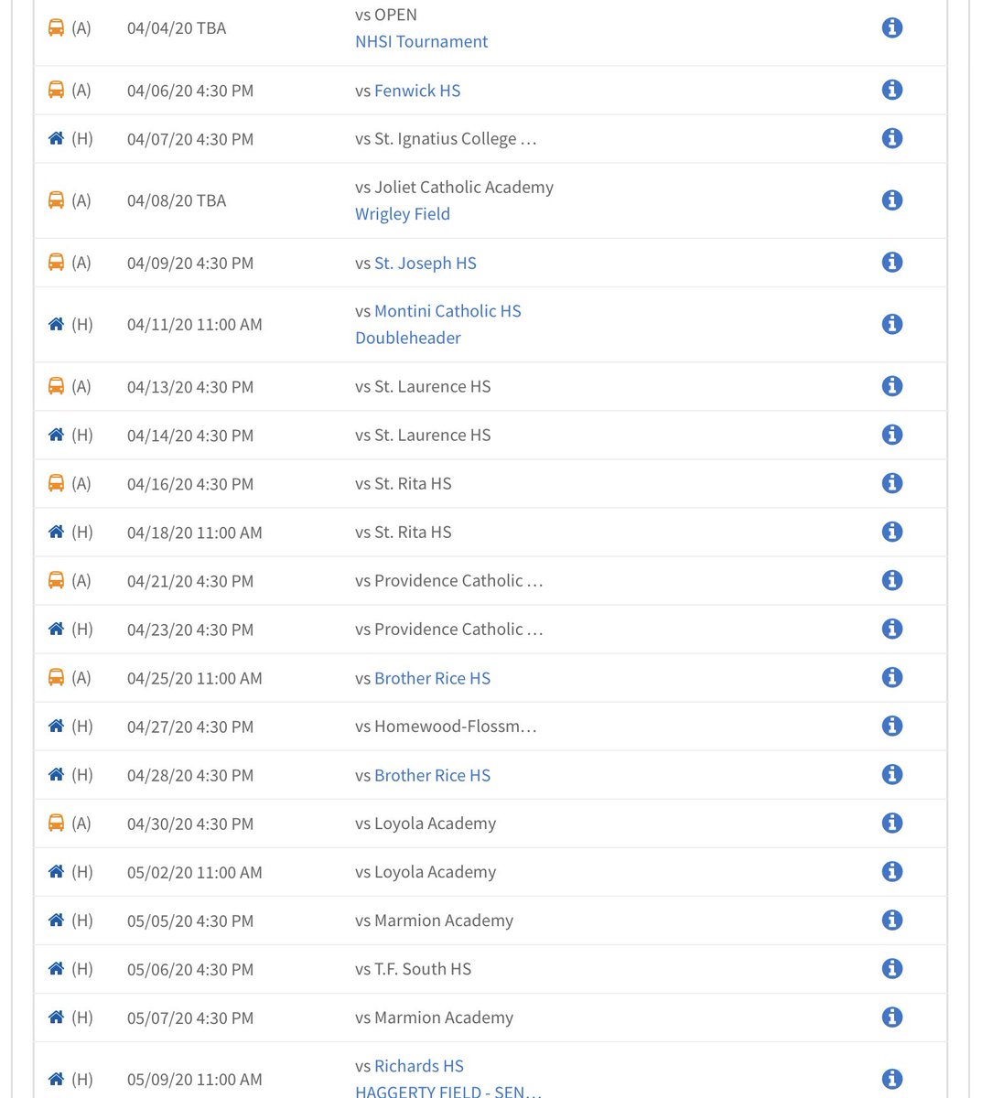
Task: Open info icon for the 04/23/20 Providence Catholic game
Action: (892, 629)
